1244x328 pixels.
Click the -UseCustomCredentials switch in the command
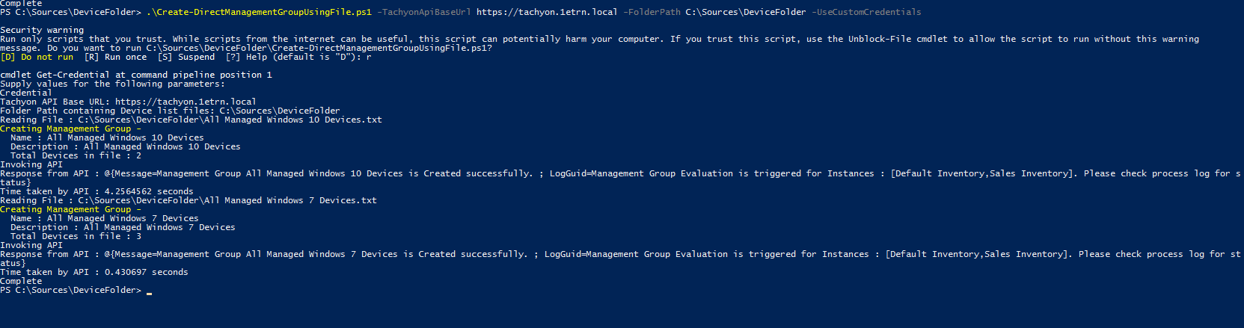point(868,12)
